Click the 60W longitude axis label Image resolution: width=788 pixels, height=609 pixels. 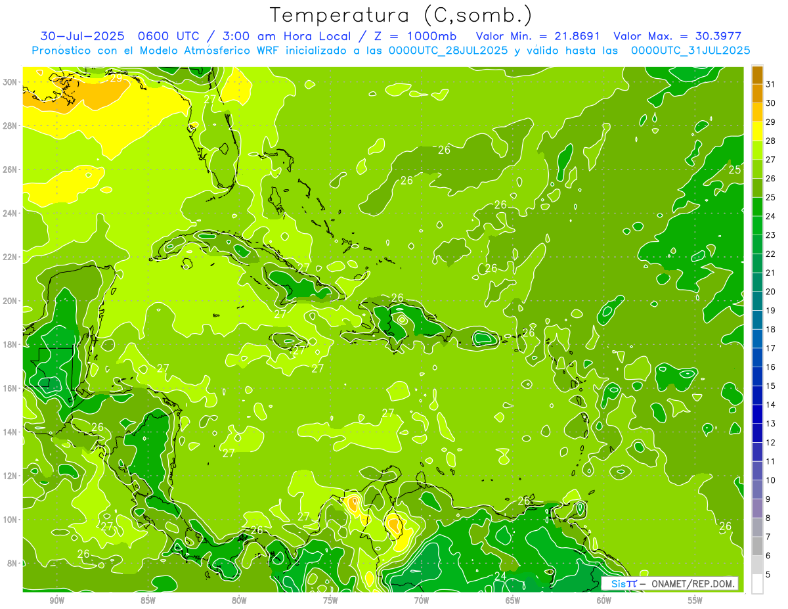pyautogui.click(x=603, y=601)
